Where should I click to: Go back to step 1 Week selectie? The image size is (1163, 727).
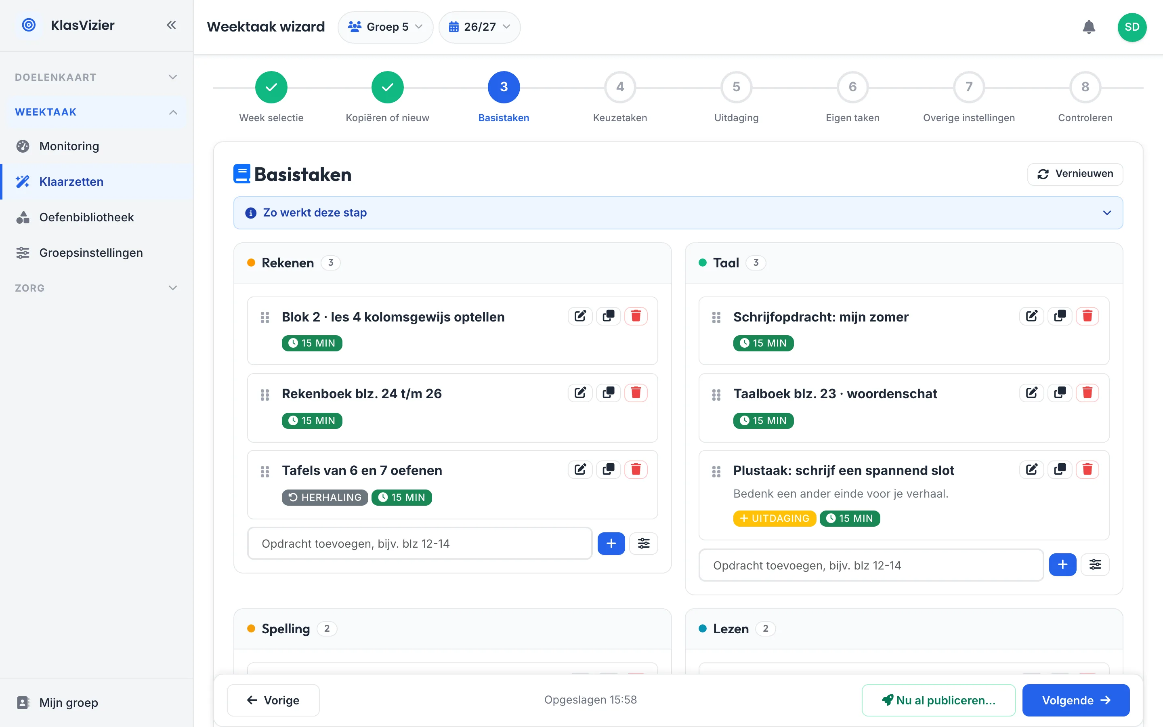pos(271,87)
